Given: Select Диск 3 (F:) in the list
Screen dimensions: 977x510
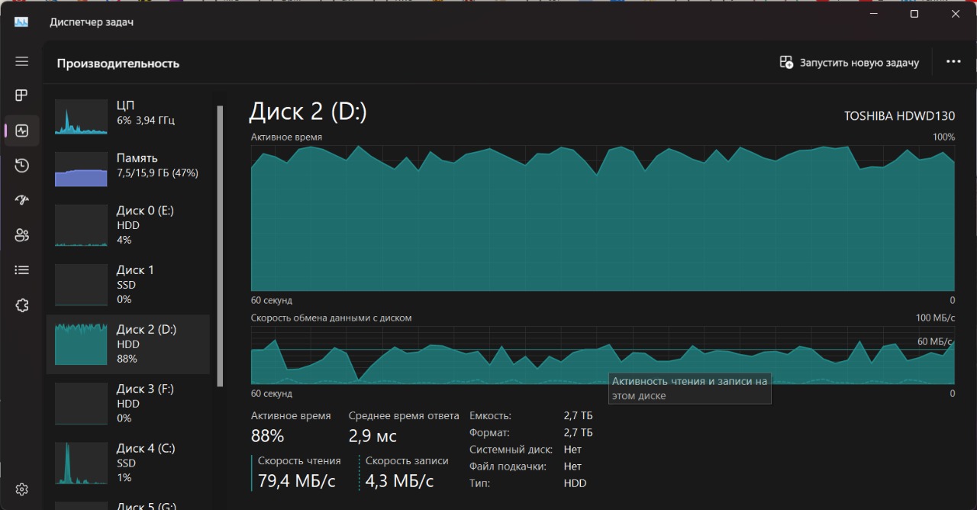Looking at the screenshot, I should 128,403.
